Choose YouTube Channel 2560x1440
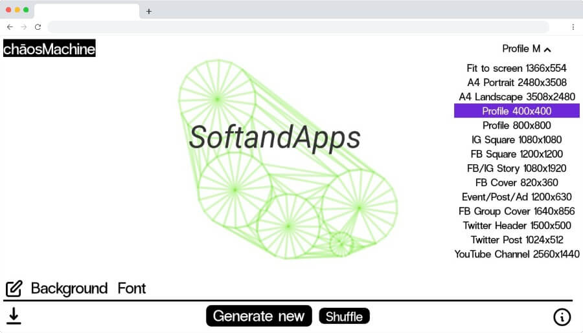583x333 pixels. (516, 254)
